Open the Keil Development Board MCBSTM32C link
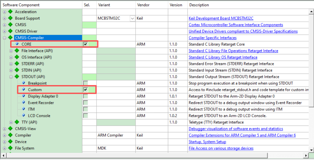This screenshot has width=314, height=160. (221, 18)
